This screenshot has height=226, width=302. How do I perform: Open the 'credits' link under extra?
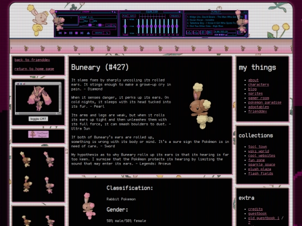point(256,209)
